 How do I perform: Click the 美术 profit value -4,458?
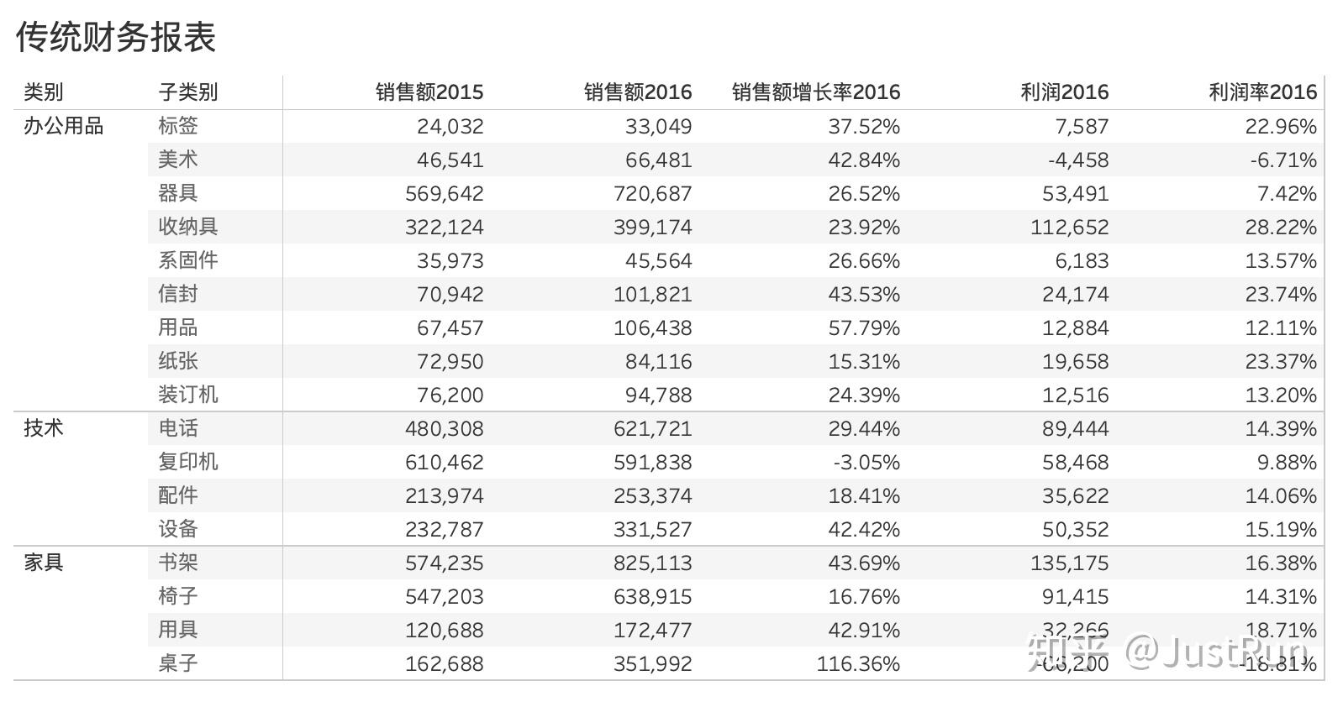point(1077,160)
